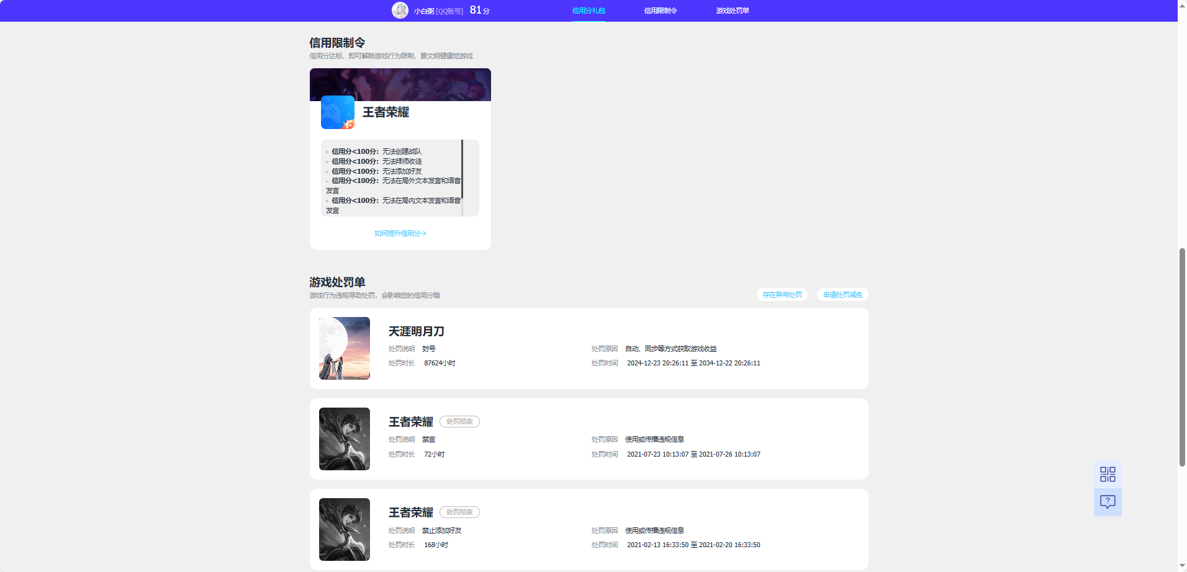Switch to the 游戏处罚单 tab
The width and height of the screenshot is (1187, 572).
[x=731, y=11]
